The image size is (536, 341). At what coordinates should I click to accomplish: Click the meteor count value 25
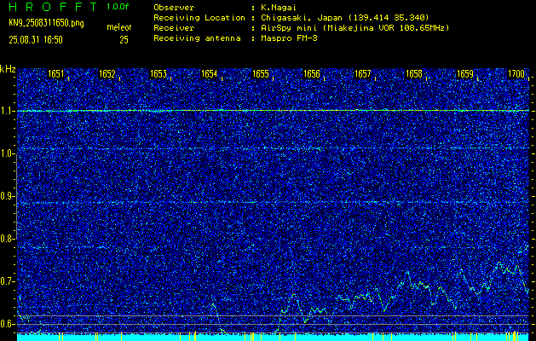pos(124,40)
